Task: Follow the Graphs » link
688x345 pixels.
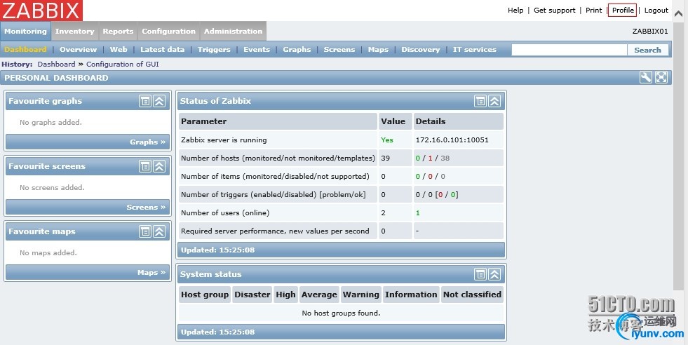Action: 147,142
